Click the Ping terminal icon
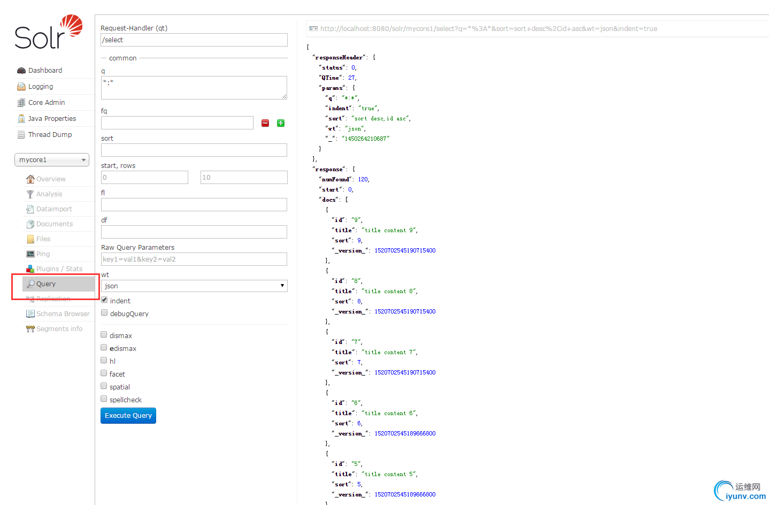 click(30, 254)
